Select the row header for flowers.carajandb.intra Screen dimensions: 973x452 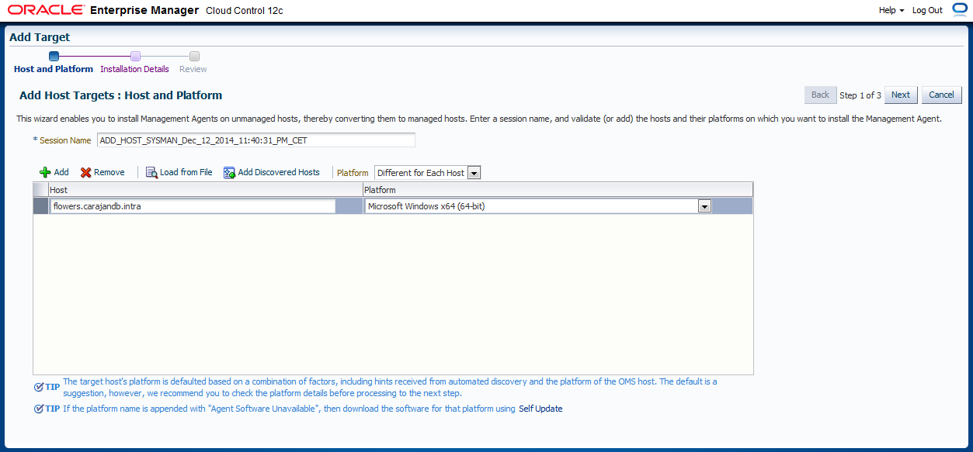pos(40,206)
